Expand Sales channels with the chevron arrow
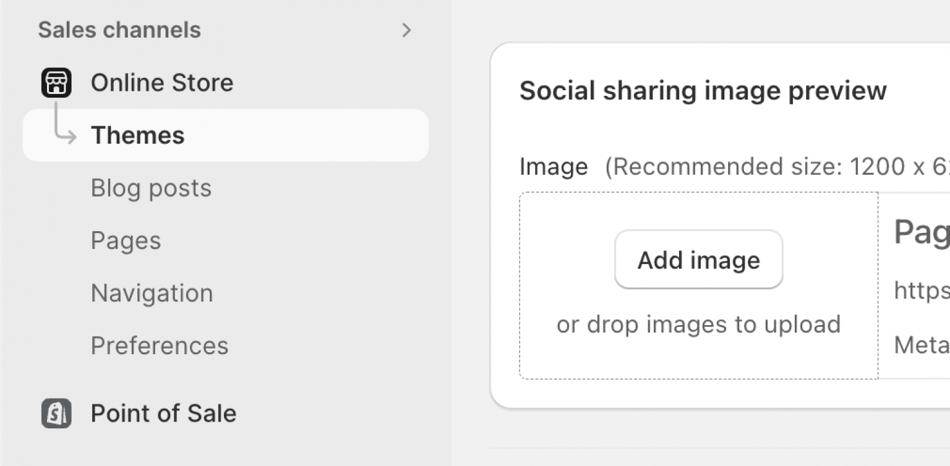 [406, 30]
